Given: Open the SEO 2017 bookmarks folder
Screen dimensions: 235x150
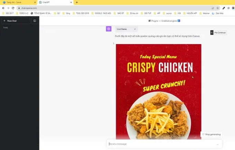Looking at the screenshot, I should [8, 13].
